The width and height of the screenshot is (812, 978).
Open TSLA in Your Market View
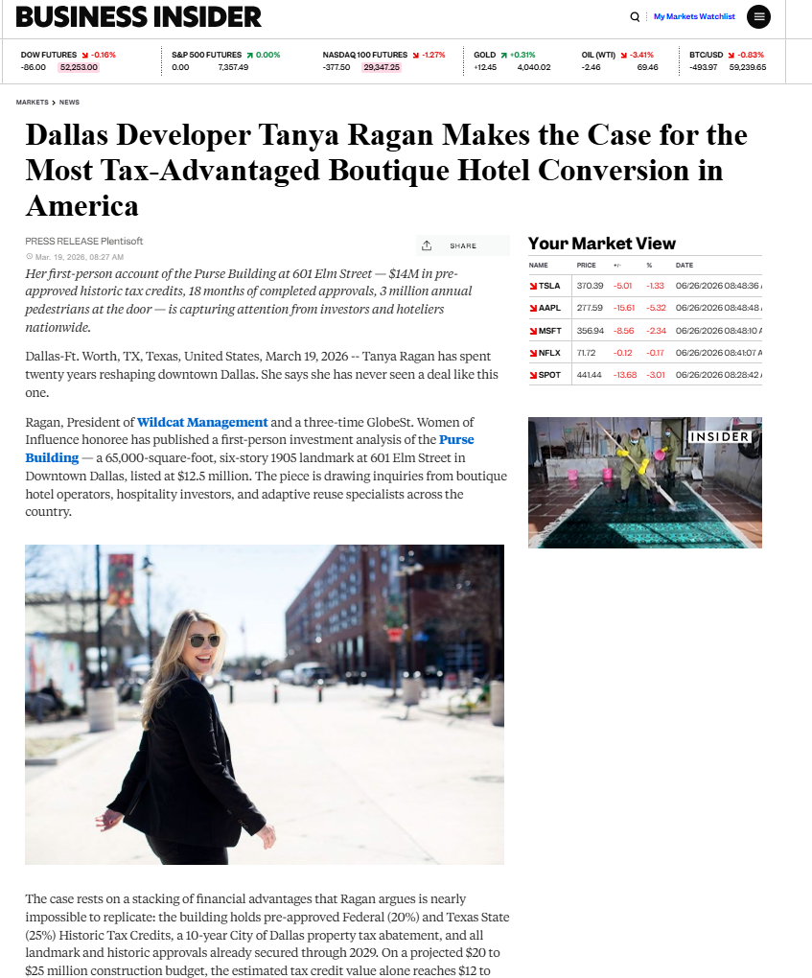click(x=549, y=286)
